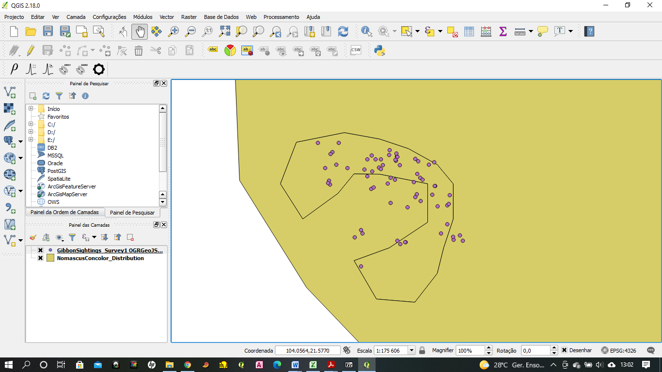Click the Rotação value field
The height and width of the screenshot is (372, 662).
(x=536, y=350)
